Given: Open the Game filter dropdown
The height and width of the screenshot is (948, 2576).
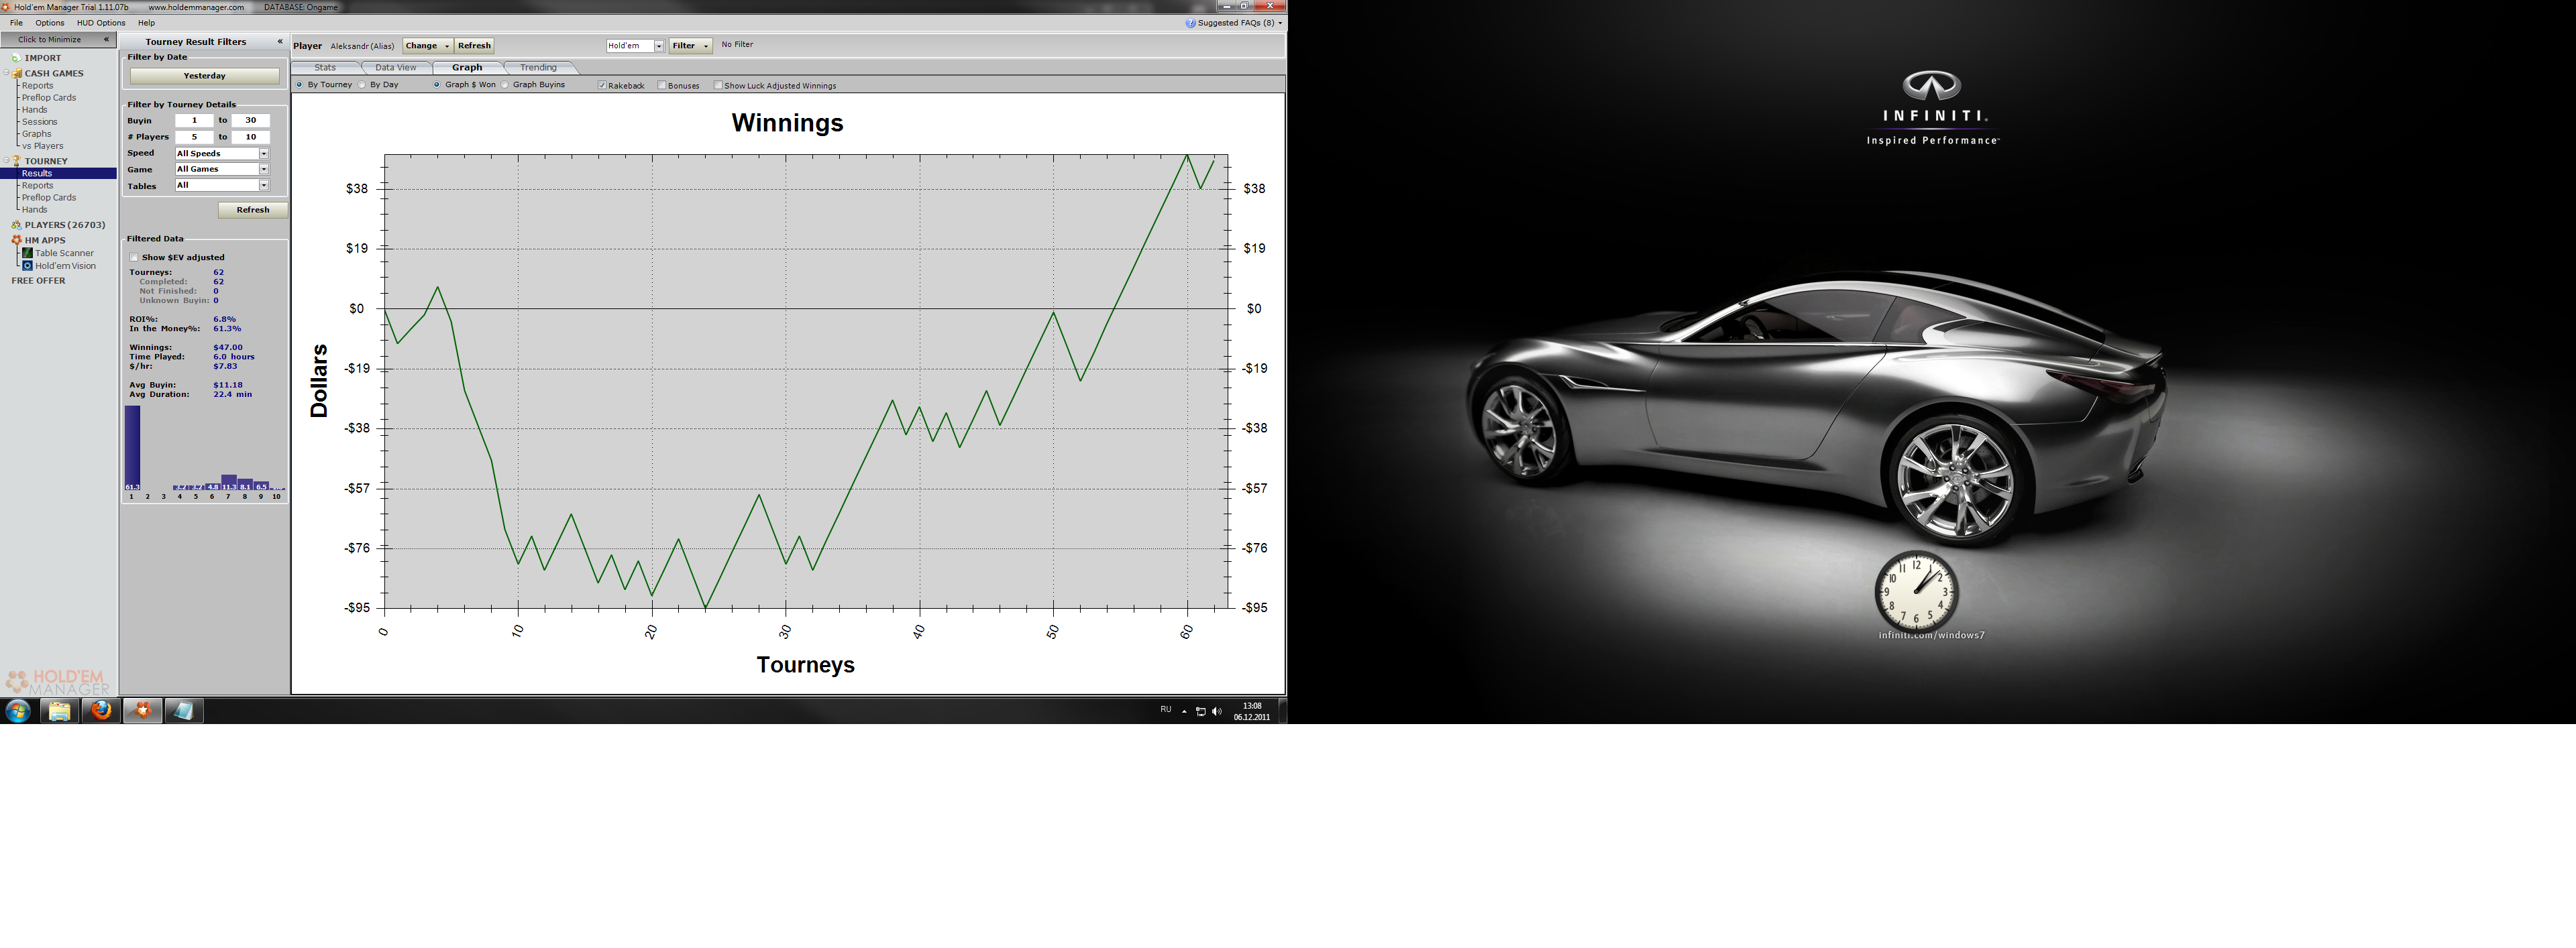Looking at the screenshot, I should coord(264,170).
